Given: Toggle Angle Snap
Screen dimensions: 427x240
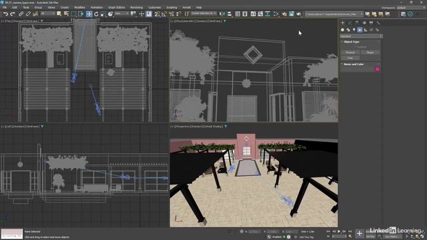Looking at the screenshot, I should [164, 14].
